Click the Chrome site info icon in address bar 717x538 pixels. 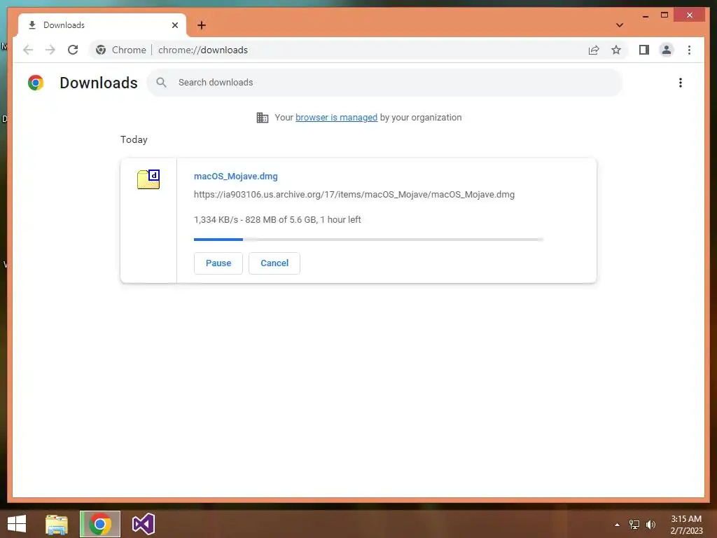[101, 50]
